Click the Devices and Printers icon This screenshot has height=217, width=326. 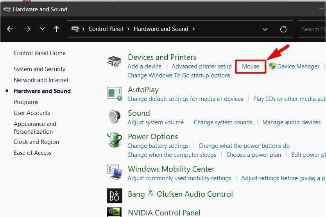coord(114,62)
